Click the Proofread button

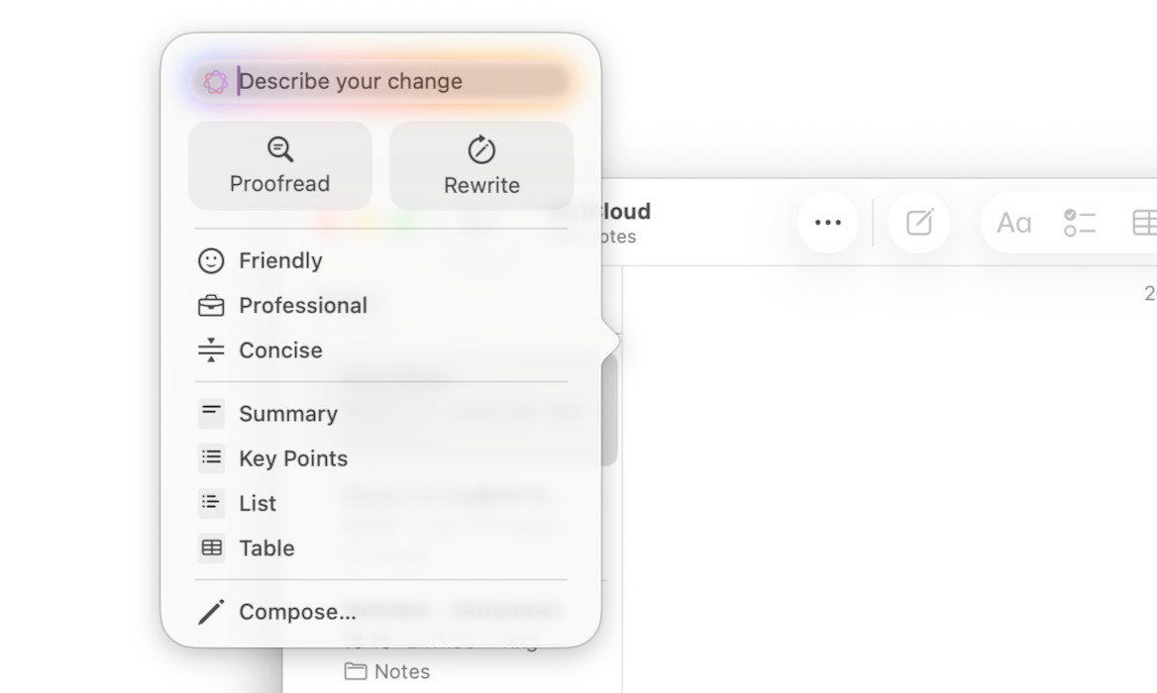pyautogui.click(x=280, y=166)
